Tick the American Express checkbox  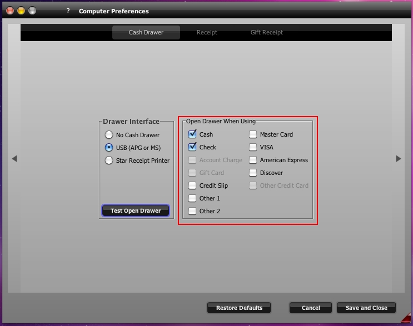(x=253, y=160)
